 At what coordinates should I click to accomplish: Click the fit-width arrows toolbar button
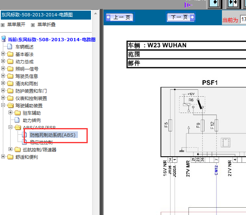[x=233, y=3]
